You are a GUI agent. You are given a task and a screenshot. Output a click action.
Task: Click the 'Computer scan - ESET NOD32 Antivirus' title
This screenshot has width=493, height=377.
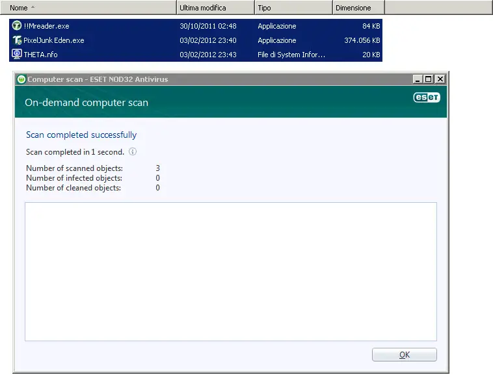pyautogui.click(x=98, y=79)
